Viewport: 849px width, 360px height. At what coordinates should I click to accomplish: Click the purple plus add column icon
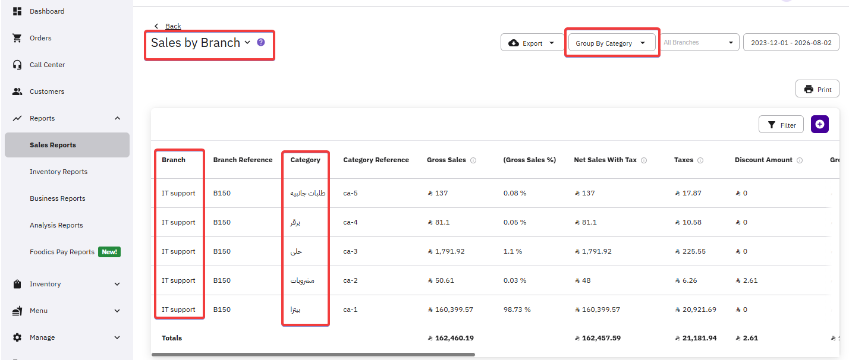point(820,124)
